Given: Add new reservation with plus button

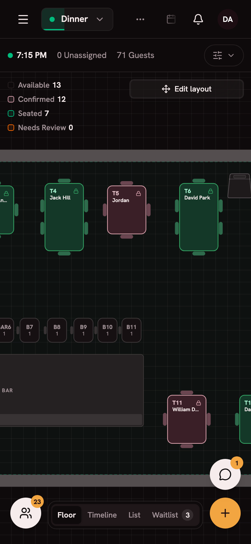Looking at the screenshot, I should click(x=225, y=513).
